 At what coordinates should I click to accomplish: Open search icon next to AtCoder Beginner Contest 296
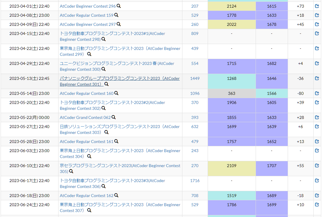119,6
